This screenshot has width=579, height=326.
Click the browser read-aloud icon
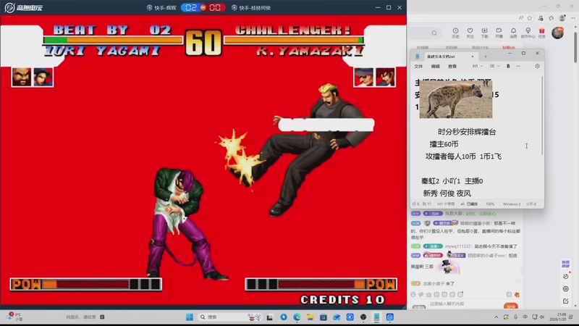click(521, 17)
